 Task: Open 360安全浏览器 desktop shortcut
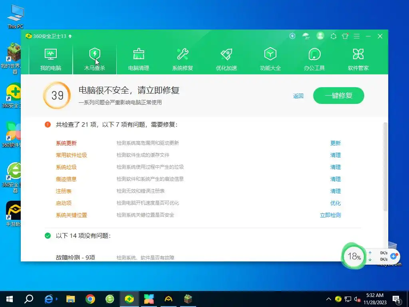pyautogui.click(x=11, y=177)
